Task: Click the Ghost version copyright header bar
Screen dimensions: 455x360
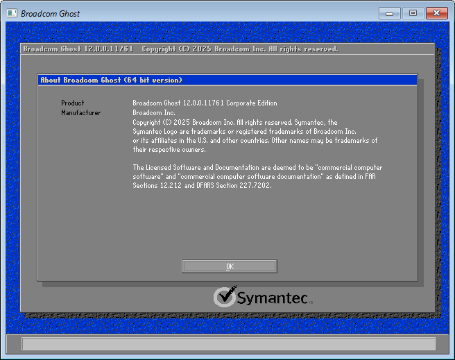Action: [x=227, y=49]
